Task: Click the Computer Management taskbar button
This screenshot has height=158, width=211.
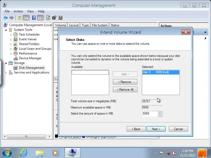Action: [72, 153]
